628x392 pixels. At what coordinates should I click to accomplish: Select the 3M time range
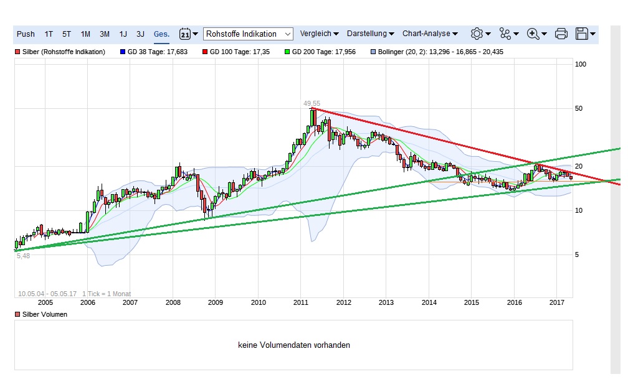(105, 34)
